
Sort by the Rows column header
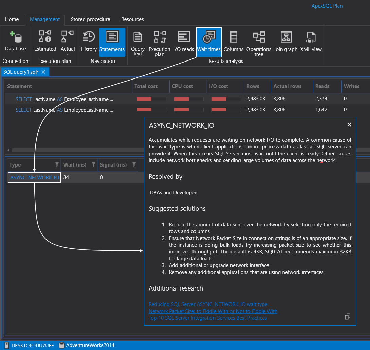(257, 86)
